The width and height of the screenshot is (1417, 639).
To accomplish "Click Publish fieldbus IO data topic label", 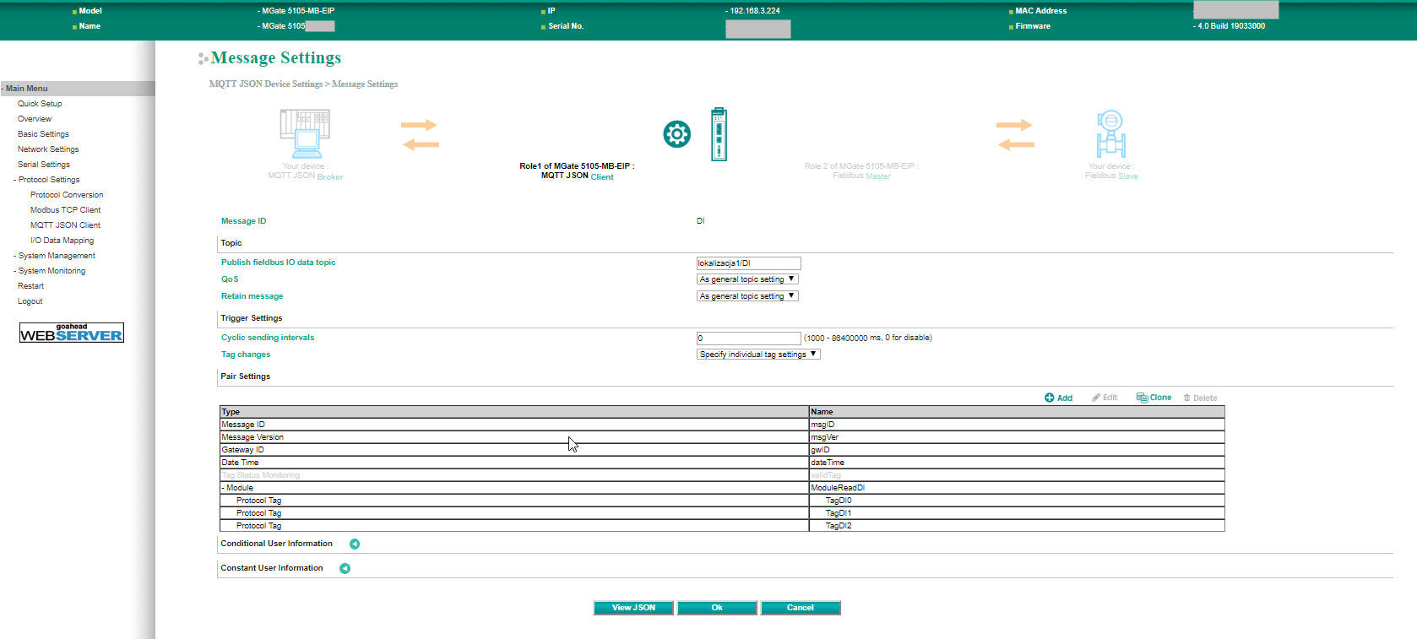I will 278,263.
